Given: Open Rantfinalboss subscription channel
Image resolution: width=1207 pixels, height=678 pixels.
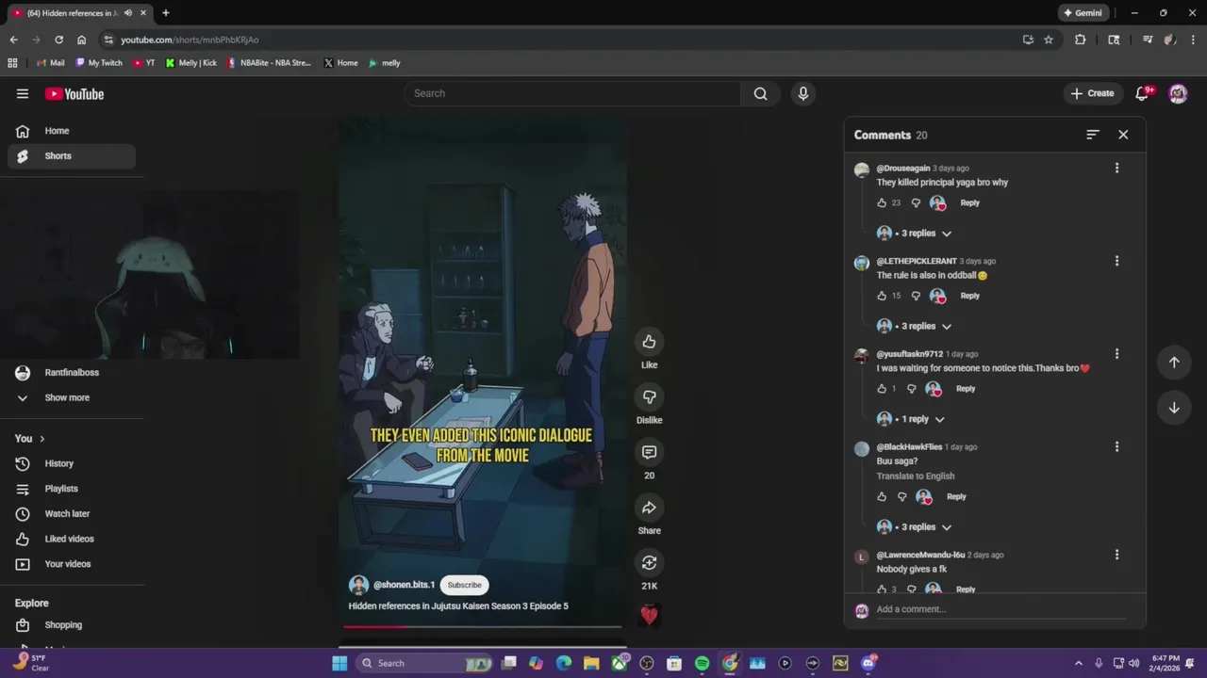Looking at the screenshot, I should (72, 373).
